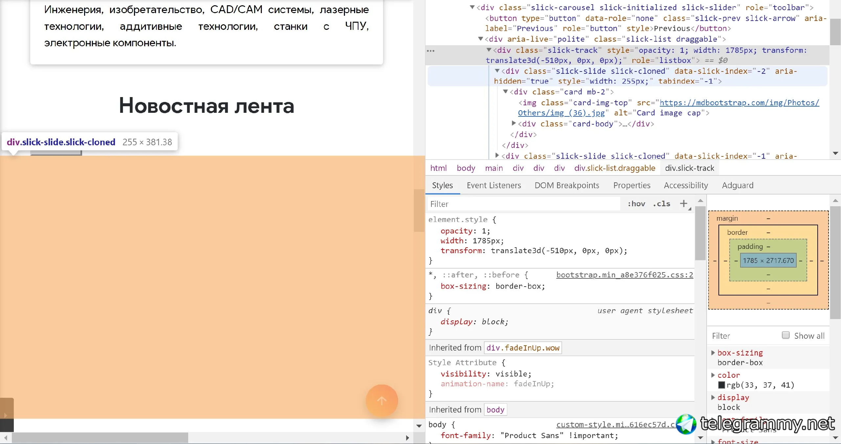The image size is (841, 444).
Task: Click the 1785 × 2717.670 content box
Action: point(768,260)
